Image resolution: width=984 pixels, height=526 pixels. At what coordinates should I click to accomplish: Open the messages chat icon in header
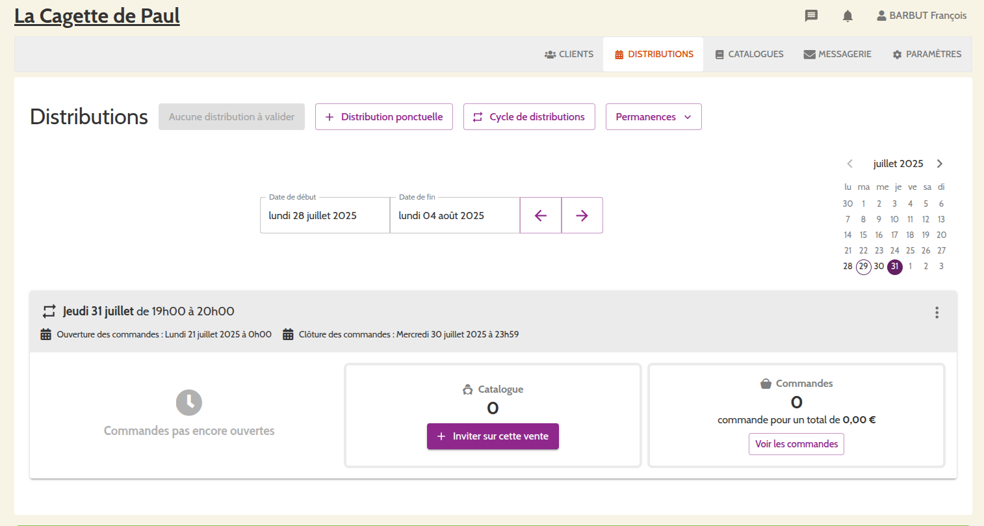[811, 16]
